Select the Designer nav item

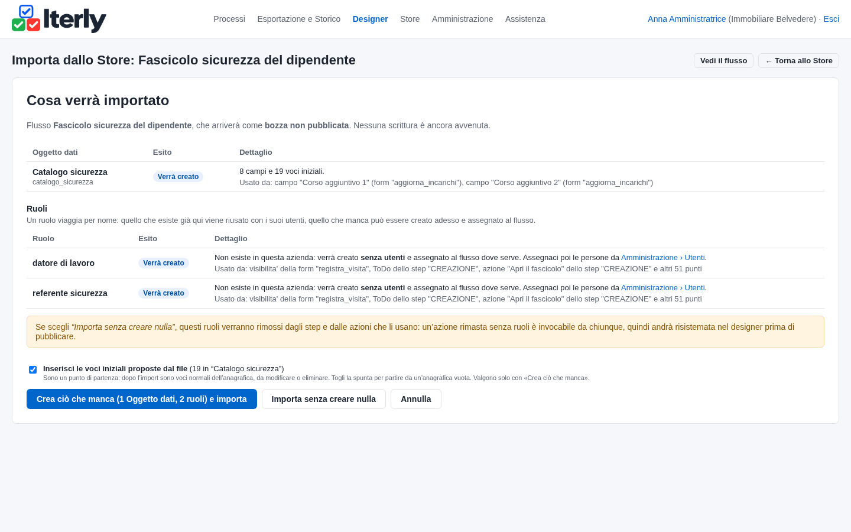[371, 19]
